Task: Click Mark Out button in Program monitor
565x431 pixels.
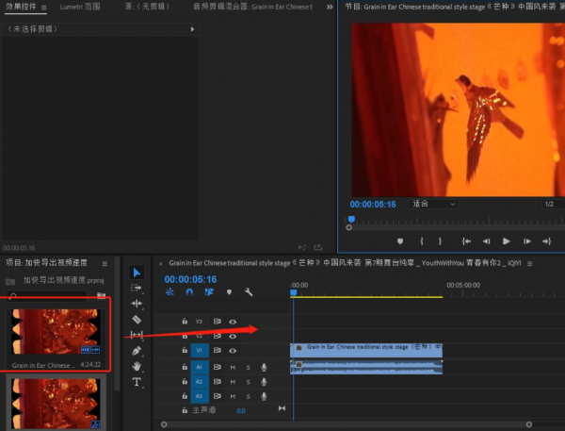Action: pos(440,241)
